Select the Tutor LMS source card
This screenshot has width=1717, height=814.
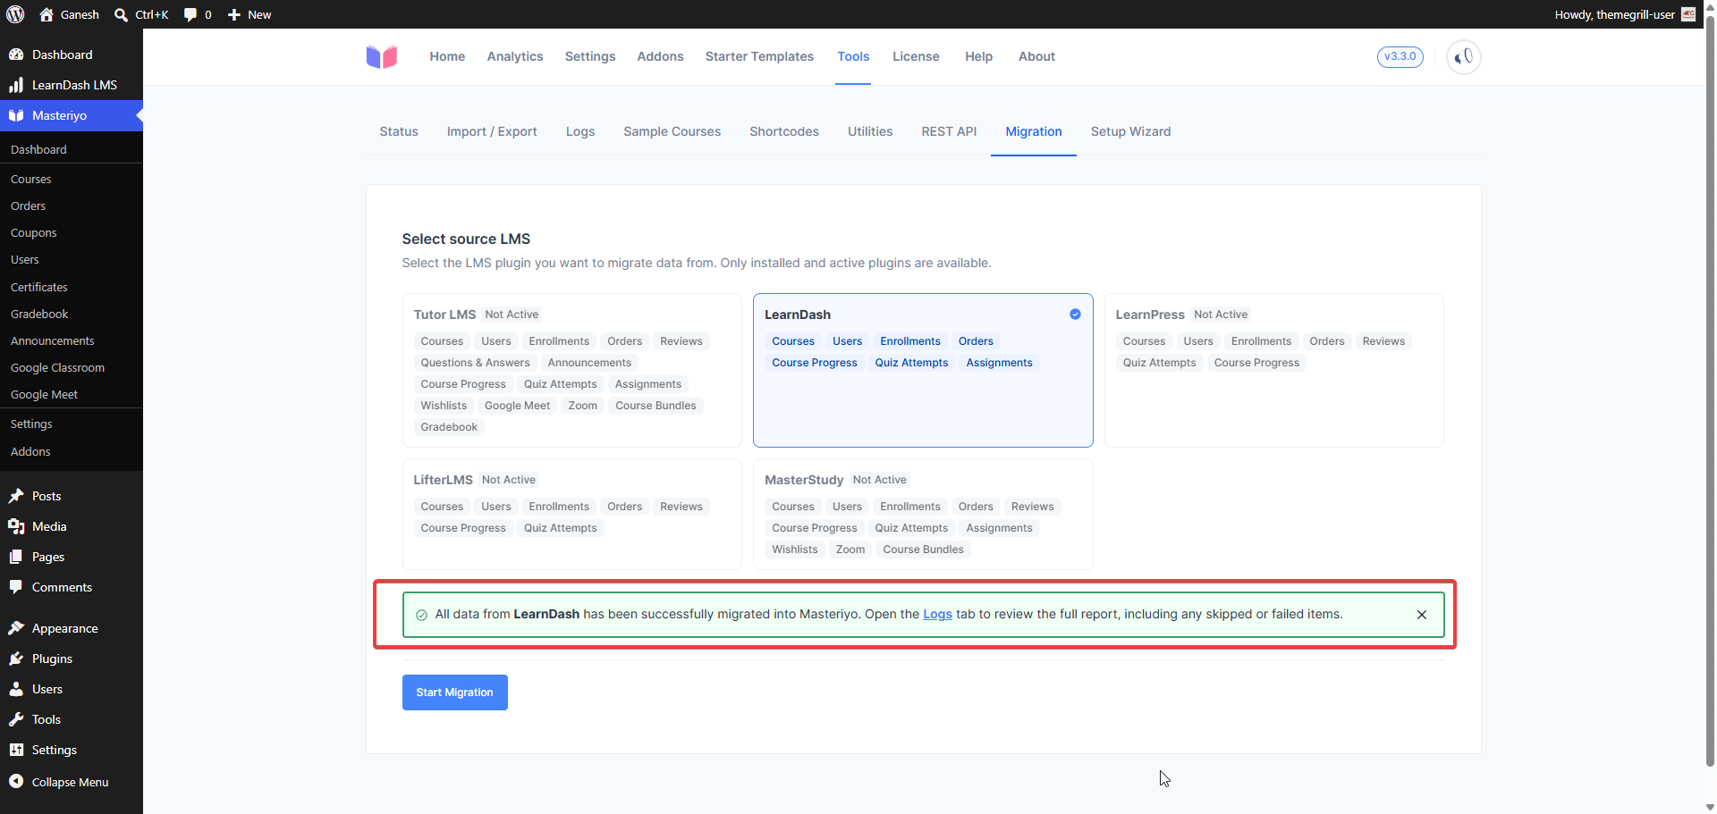(x=571, y=370)
